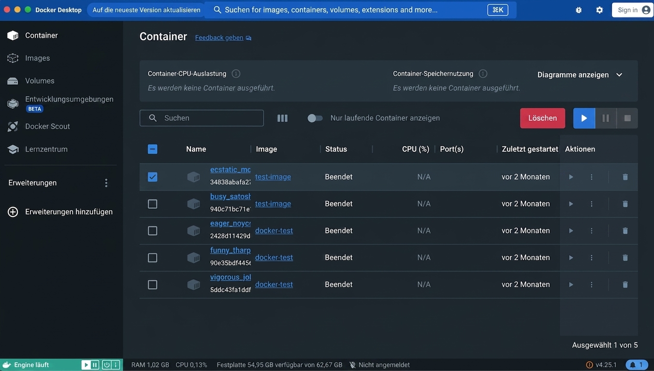Click the red Löschen button
Image resolution: width=654 pixels, height=371 pixels.
coord(542,118)
